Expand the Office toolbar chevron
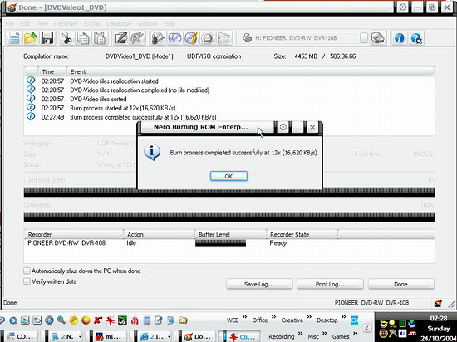 pos(274,317)
